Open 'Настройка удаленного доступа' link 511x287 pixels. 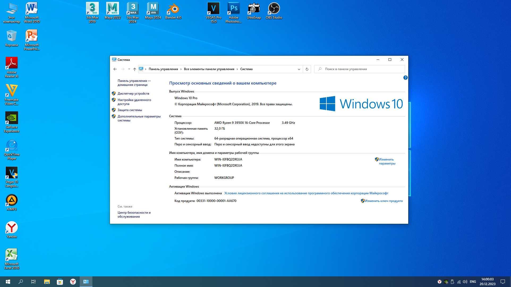[x=134, y=102]
